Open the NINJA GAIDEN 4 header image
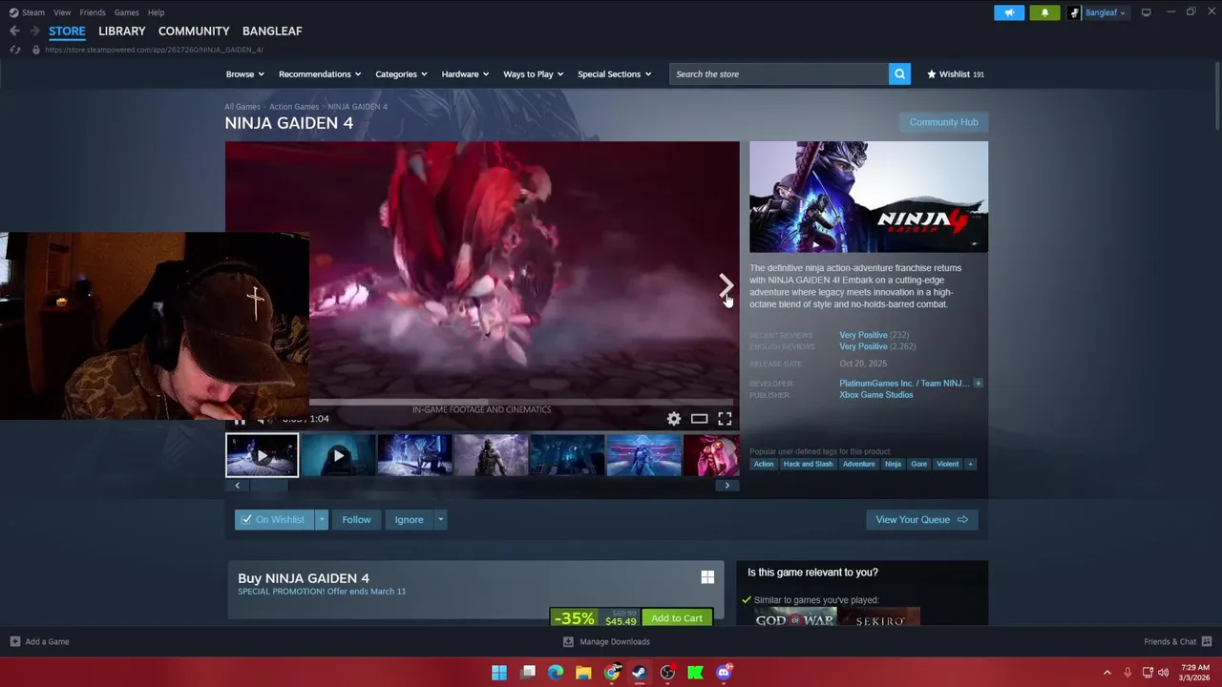Screen dimensions: 1222x687 tap(869, 198)
